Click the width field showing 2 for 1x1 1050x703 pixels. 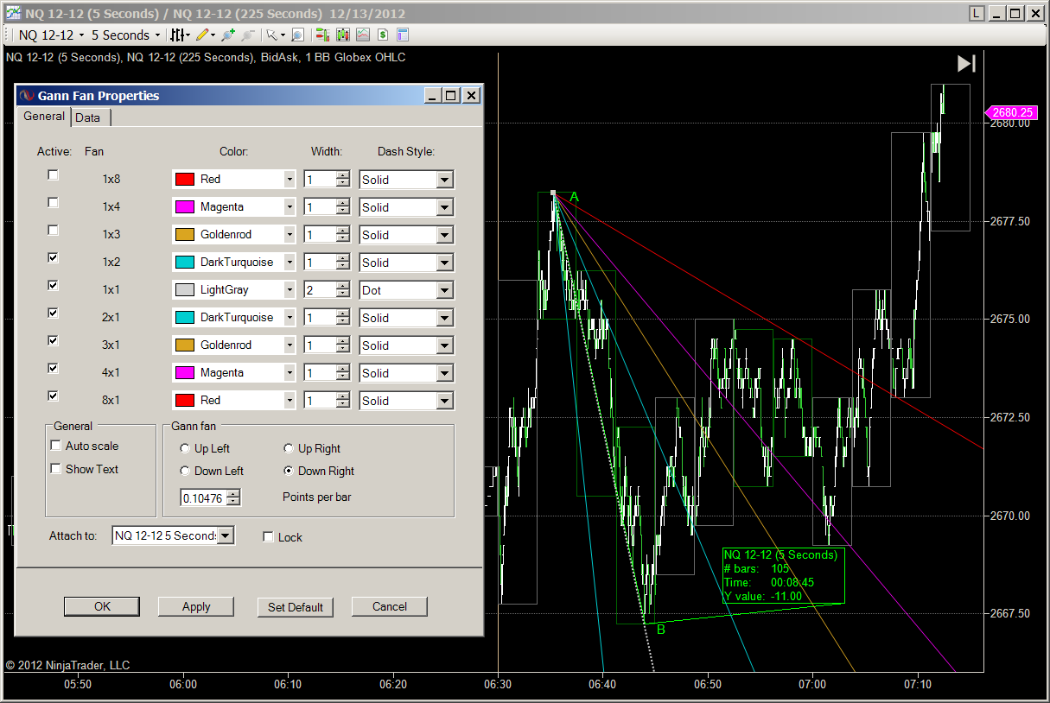pos(320,290)
